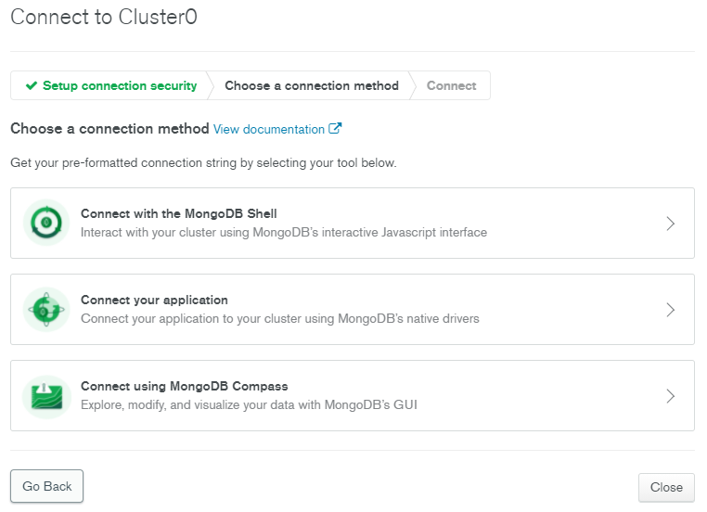
Task: Click the native drivers description text
Action: coord(280,318)
